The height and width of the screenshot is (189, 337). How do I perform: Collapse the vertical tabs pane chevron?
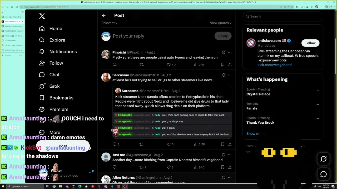[3, 12]
